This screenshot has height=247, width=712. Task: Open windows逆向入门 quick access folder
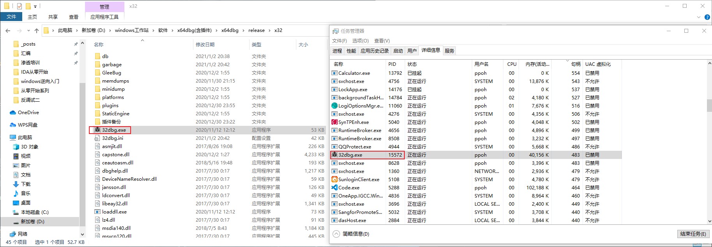point(36,81)
